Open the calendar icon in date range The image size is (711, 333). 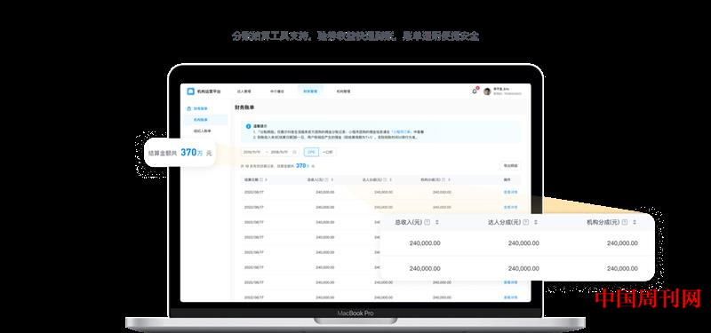295,152
